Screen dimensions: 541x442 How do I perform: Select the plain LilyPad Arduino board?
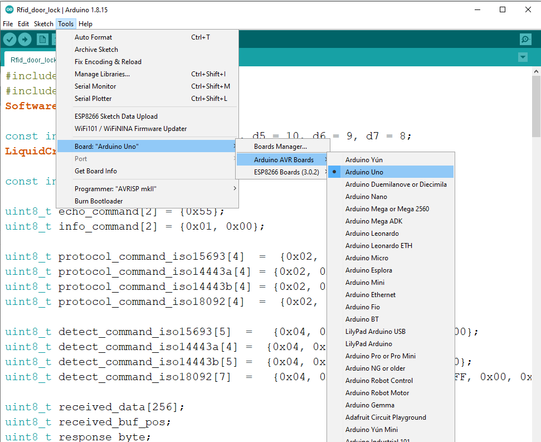coord(391,344)
